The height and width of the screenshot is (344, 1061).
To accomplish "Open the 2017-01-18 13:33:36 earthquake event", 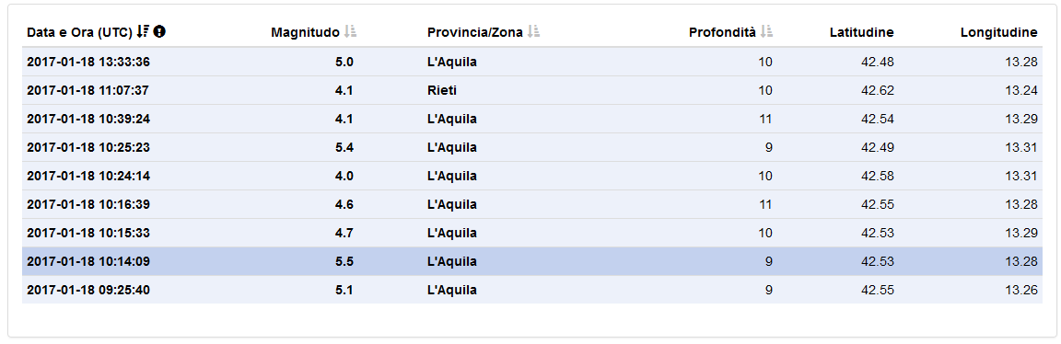I will pos(531,63).
